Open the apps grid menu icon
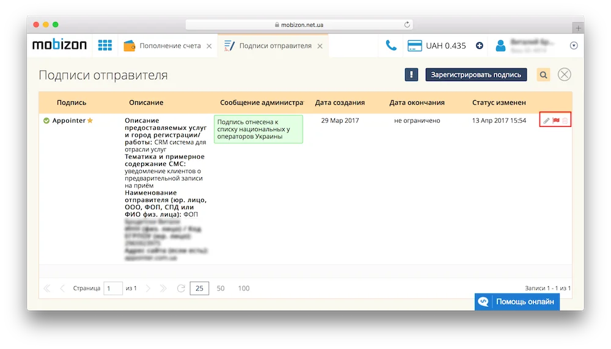 click(105, 46)
